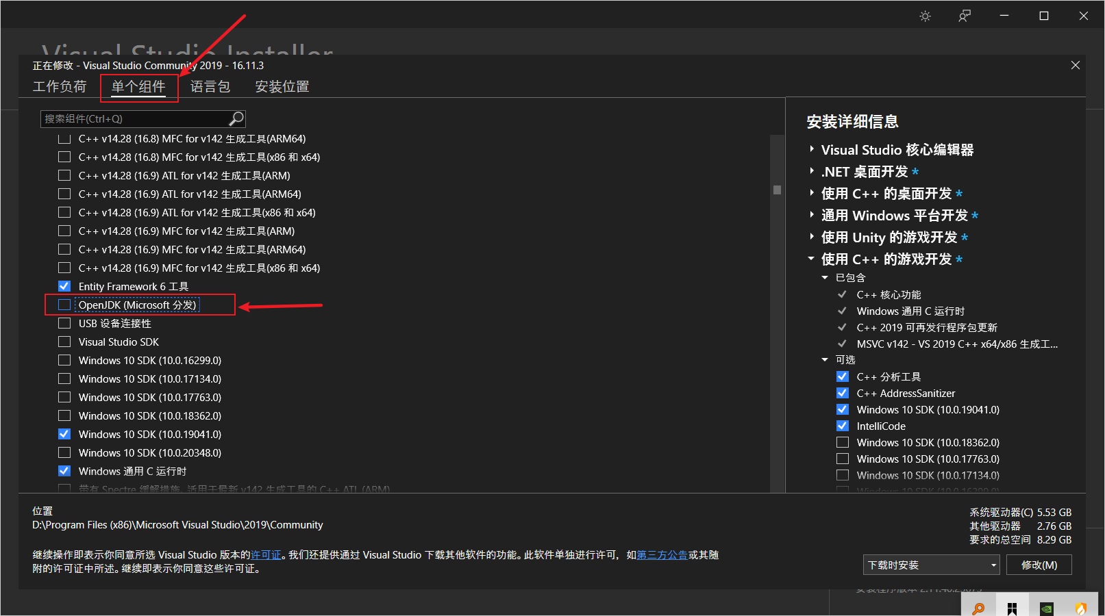Click C++ 核心功能 included item
This screenshot has width=1105, height=616.
pyautogui.click(x=889, y=295)
